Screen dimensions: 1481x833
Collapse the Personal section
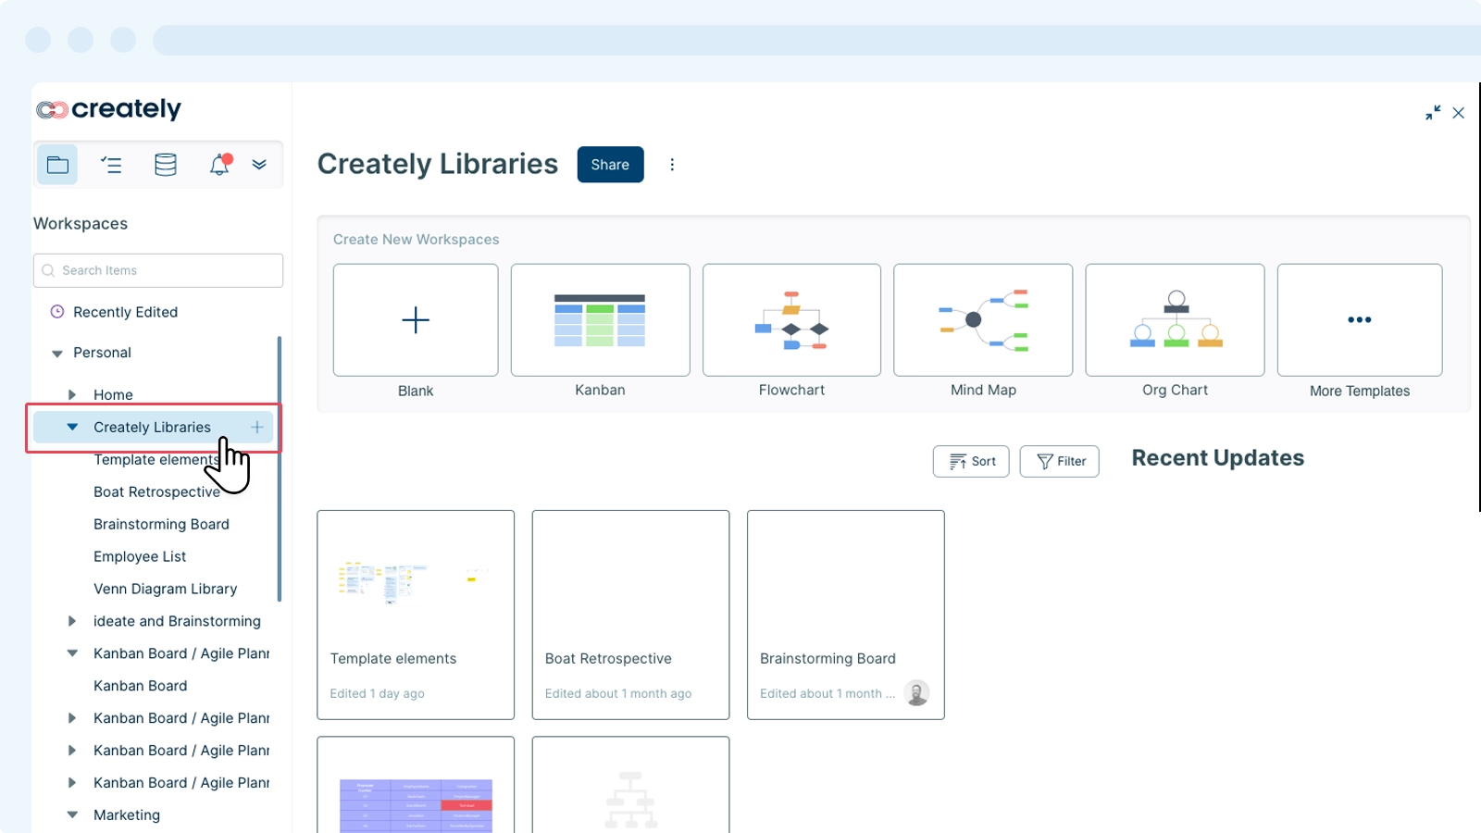57,354
